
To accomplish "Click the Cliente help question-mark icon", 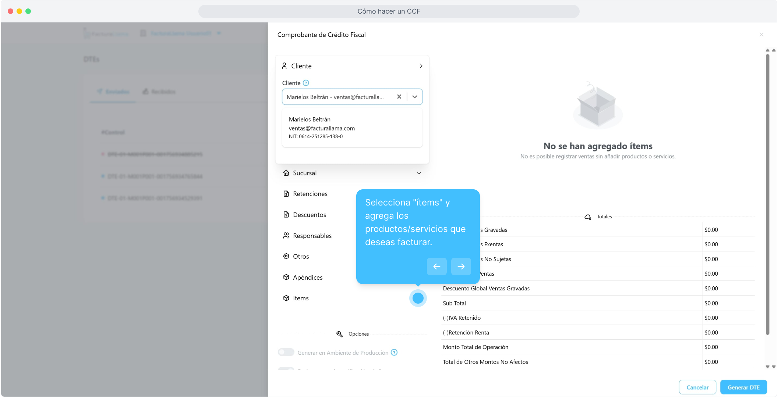I will pyautogui.click(x=306, y=83).
